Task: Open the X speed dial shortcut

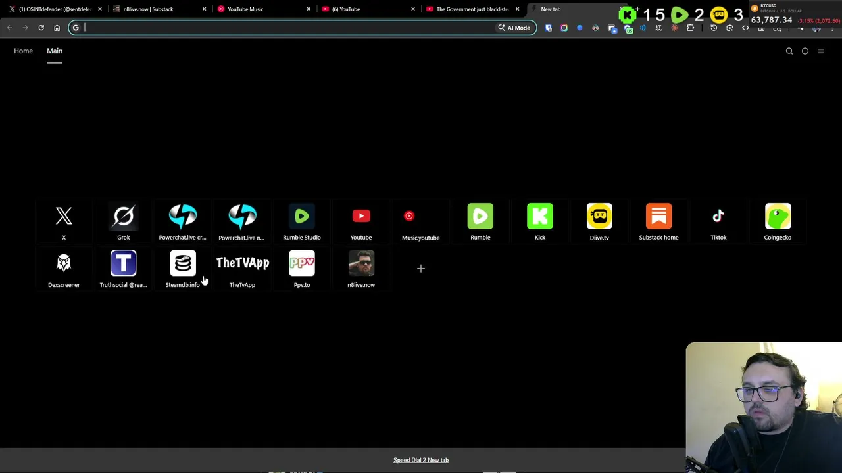Action: 64,222
